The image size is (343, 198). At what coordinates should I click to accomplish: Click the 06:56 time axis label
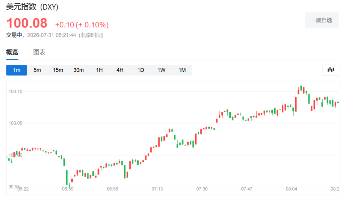pos(113,189)
